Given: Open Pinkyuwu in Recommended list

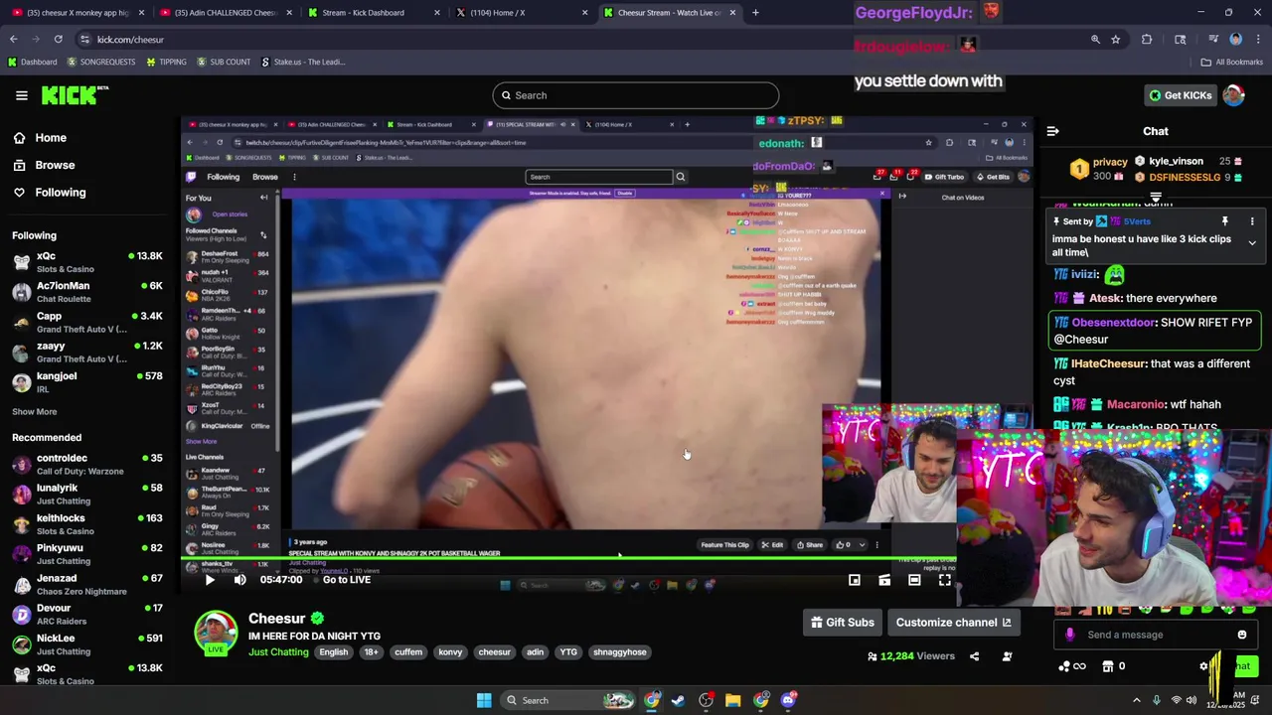Looking at the screenshot, I should [x=86, y=553].
